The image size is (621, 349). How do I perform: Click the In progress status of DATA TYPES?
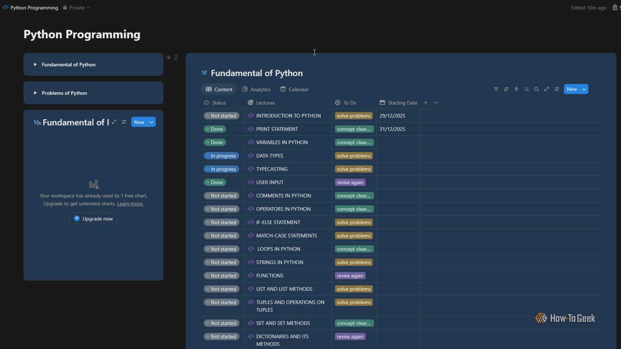pos(221,156)
